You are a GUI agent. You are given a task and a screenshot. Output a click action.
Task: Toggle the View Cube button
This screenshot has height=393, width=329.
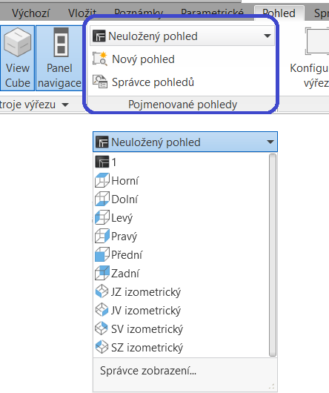(17, 58)
